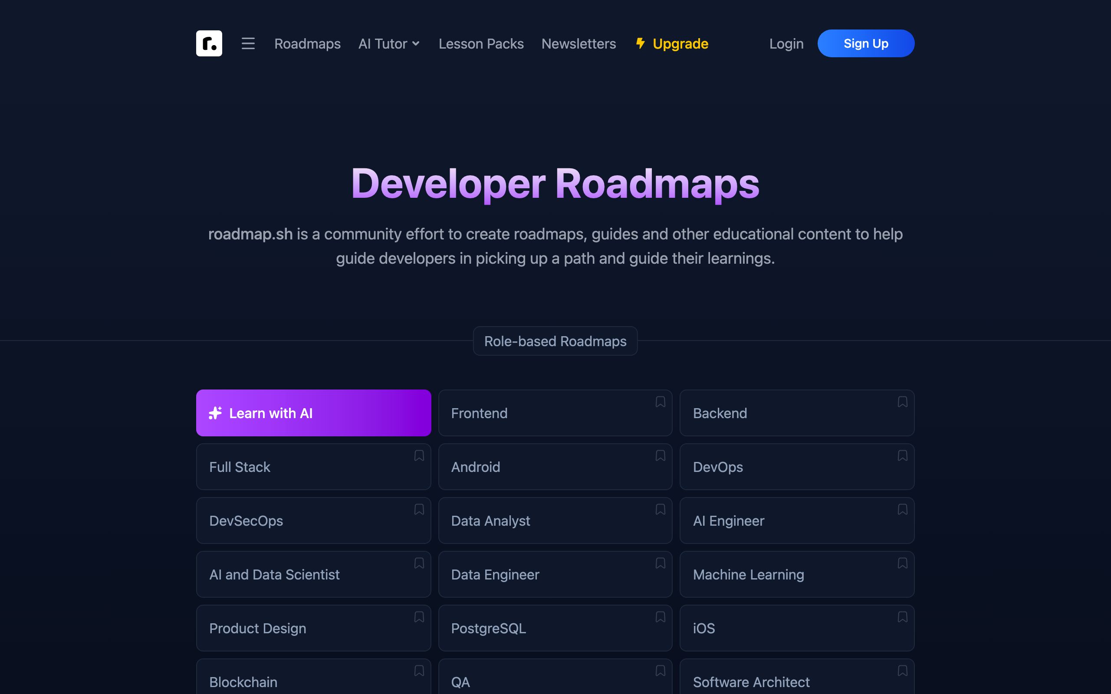Bookmark the Product Design roadmap

pos(419,616)
